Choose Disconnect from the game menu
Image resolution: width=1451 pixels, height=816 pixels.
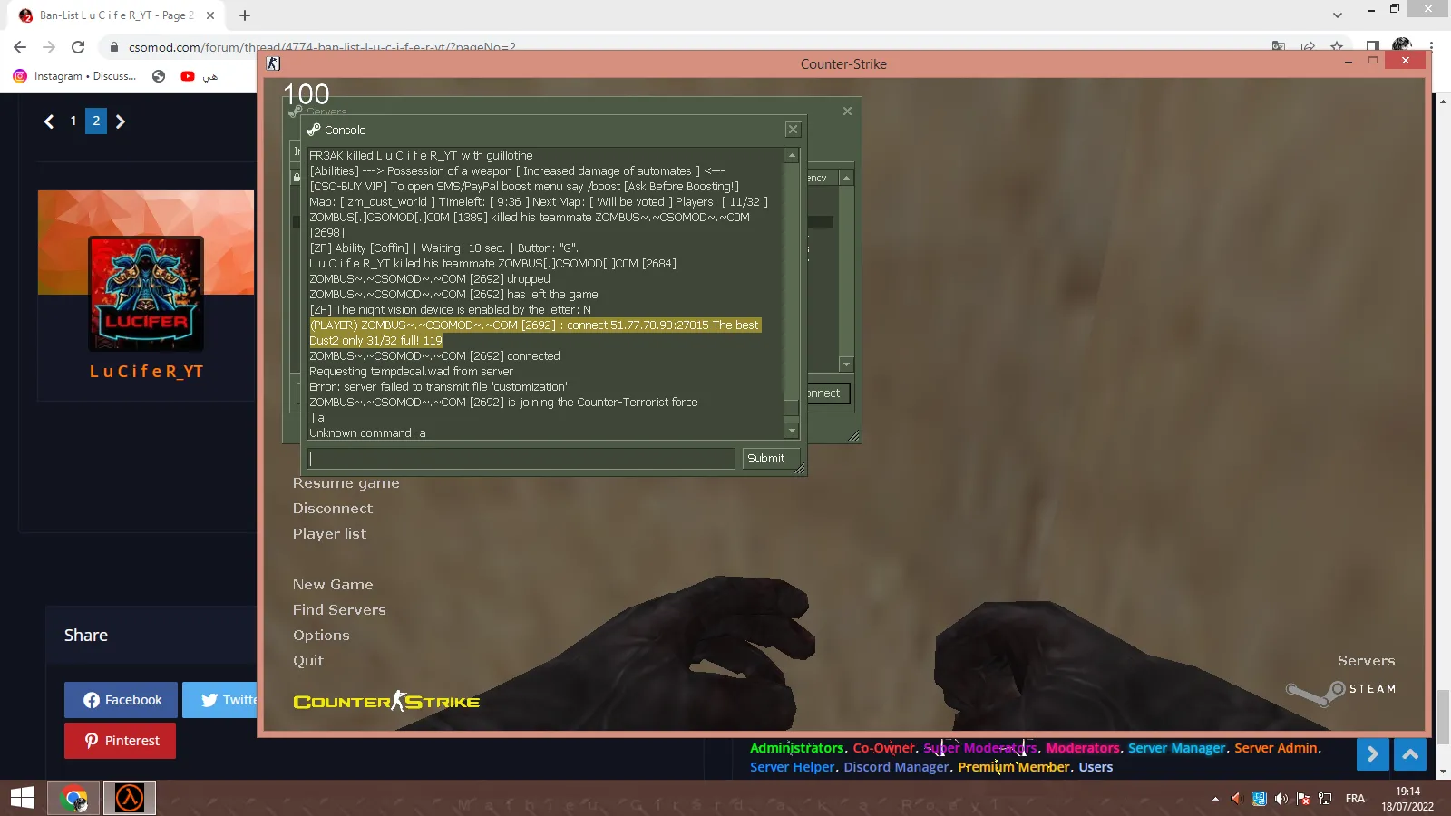coord(333,509)
